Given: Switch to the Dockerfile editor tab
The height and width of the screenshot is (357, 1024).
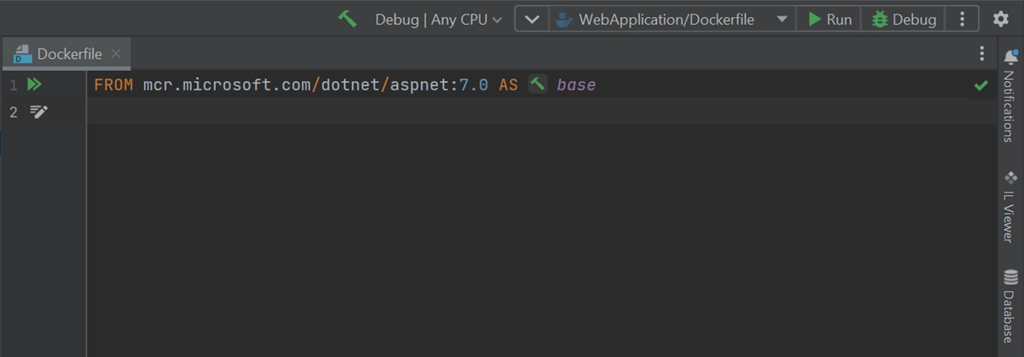Looking at the screenshot, I should pyautogui.click(x=60, y=54).
